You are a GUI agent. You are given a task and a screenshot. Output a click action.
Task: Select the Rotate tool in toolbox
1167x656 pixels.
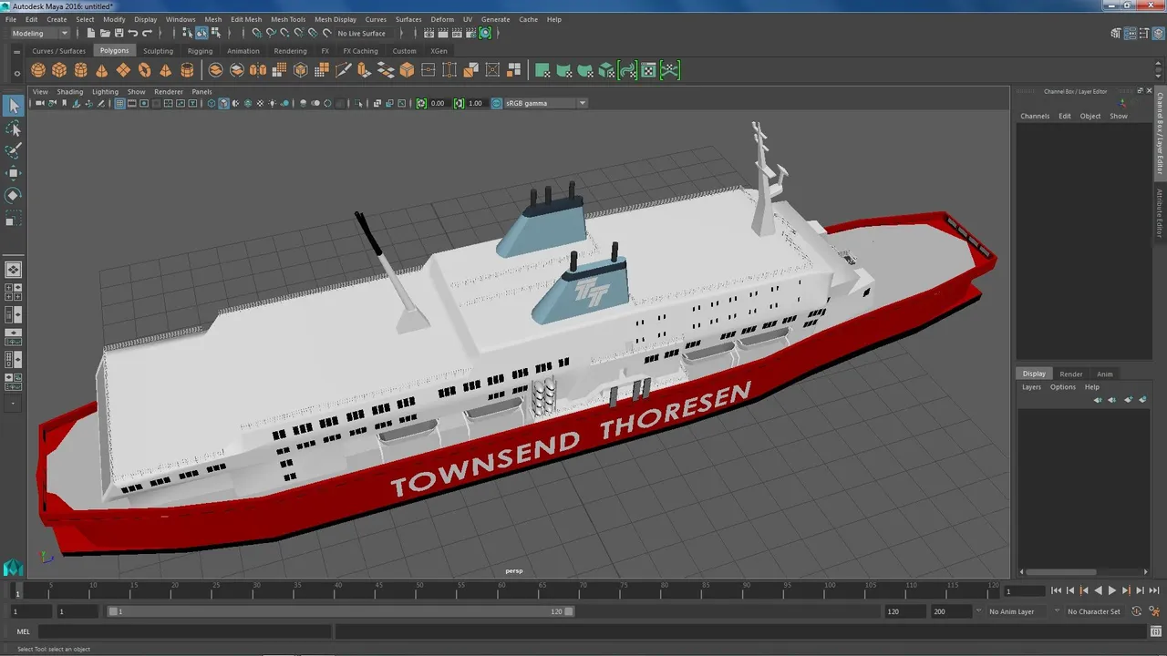point(14,195)
